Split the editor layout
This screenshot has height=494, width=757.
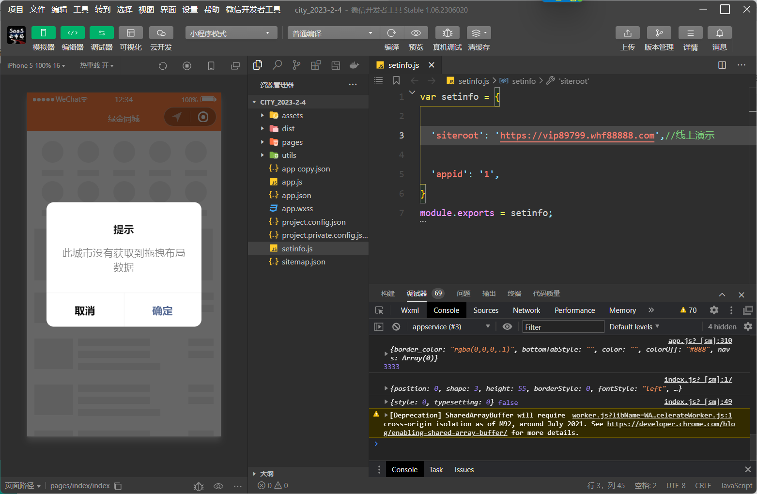pyautogui.click(x=722, y=65)
